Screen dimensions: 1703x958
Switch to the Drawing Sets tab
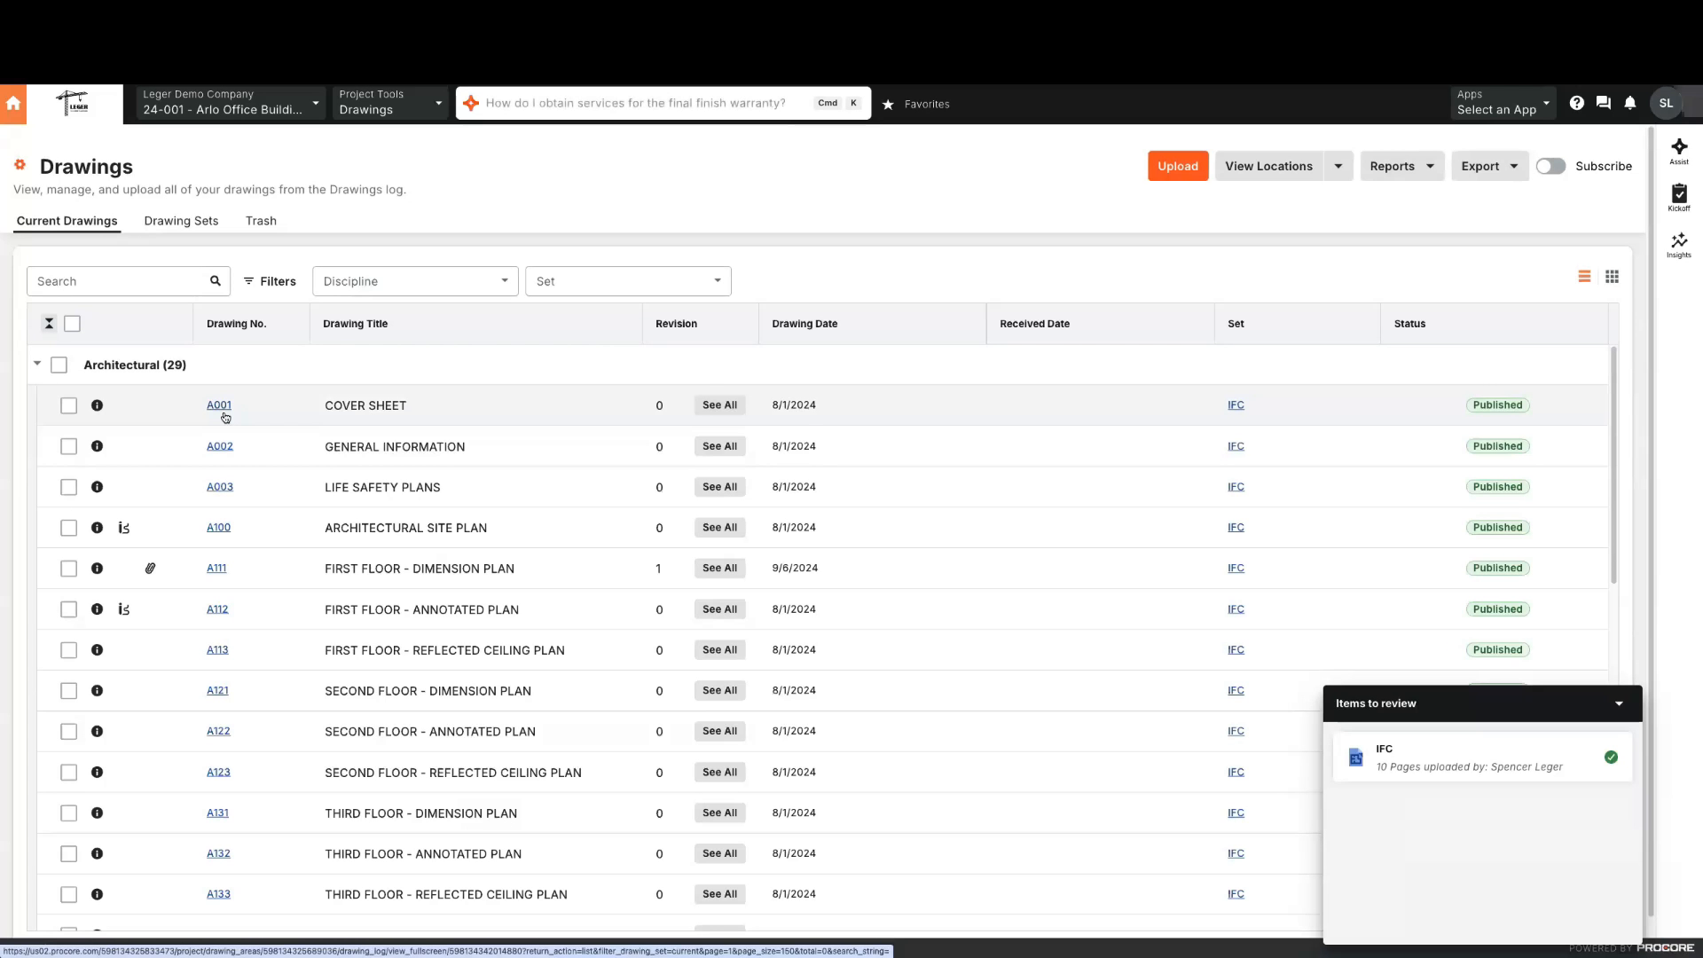tap(181, 221)
